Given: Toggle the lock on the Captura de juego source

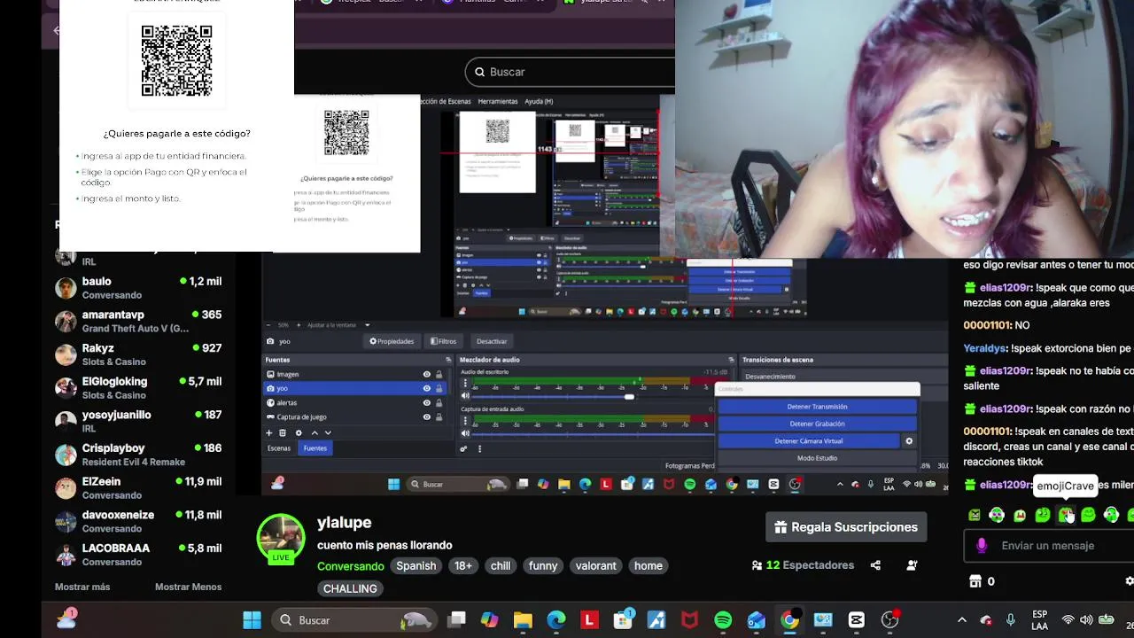Looking at the screenshot, I should tap(439, 416).
